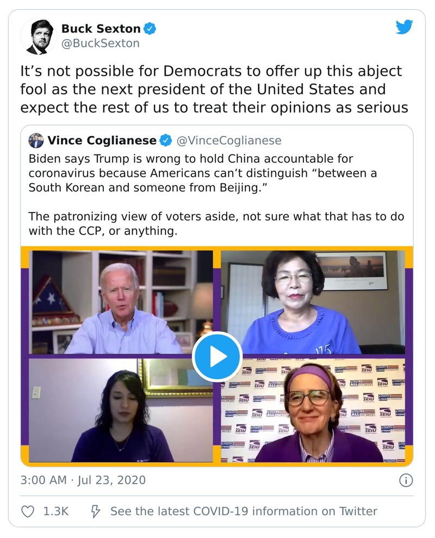Image resolution: width=435 pixels, height=538 pixels.
Task: Visit the @BuckSexton handle
Action: (100, 43)
